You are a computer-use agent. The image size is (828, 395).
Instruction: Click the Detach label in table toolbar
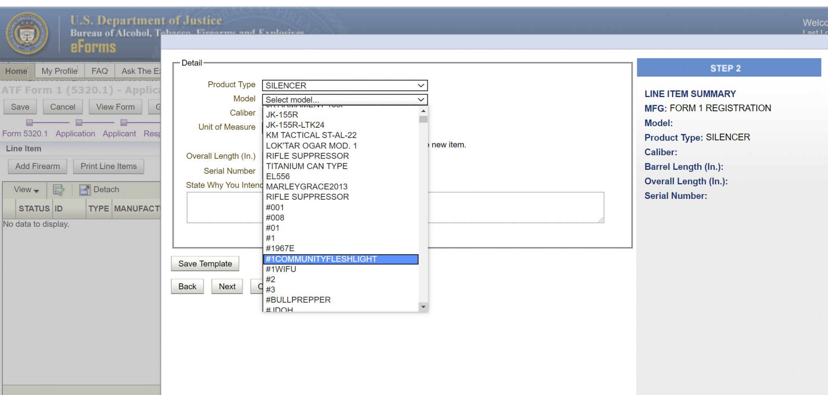(106, 190)
